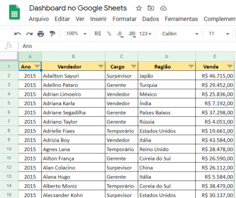Open the Dados menu
Image resolution: width=236 pixels, height=198 pixels.
150,19
